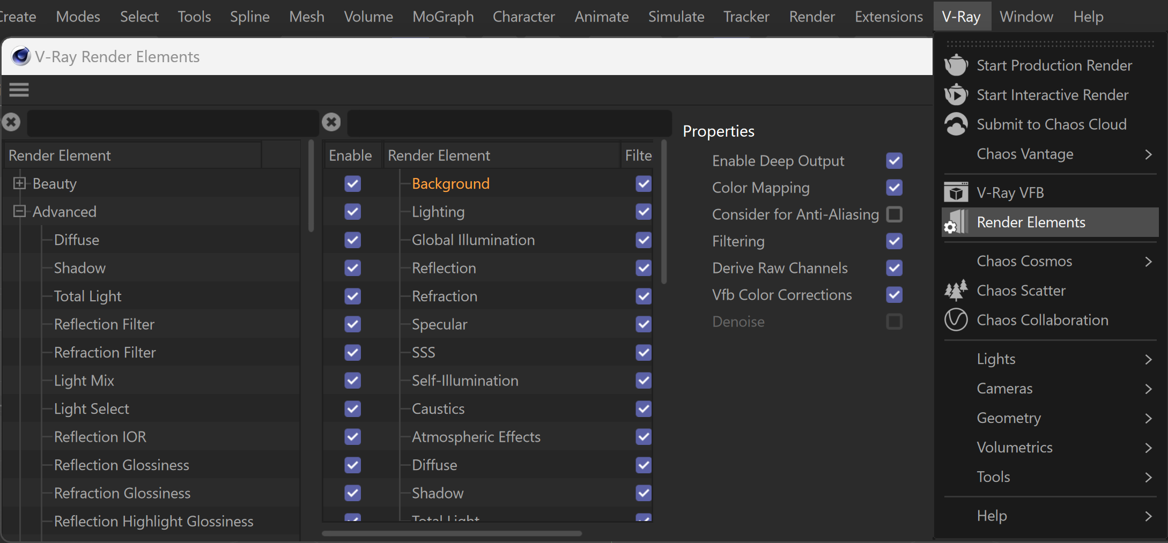Select Total Light in the Advanced list
The image size is (1168, 543).
point(87,296)
